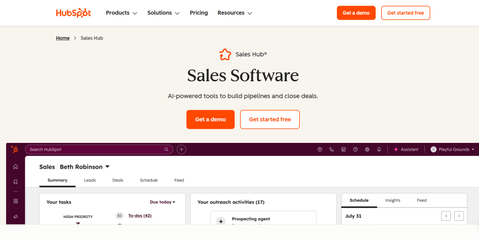Select the Schedule tab in right panel
Viewport: 479px width, 239px height.
pyautogui.click(x=359, y=200)
